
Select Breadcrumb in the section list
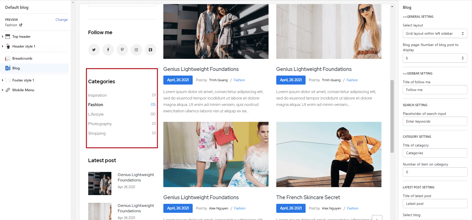pyautogui.click(x=22, y=59)
